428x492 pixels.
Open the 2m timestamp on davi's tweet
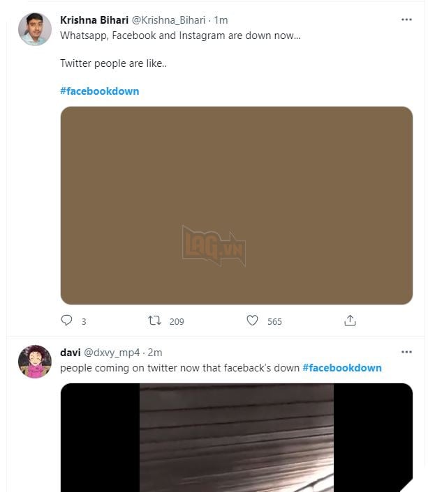coord(155,353)
